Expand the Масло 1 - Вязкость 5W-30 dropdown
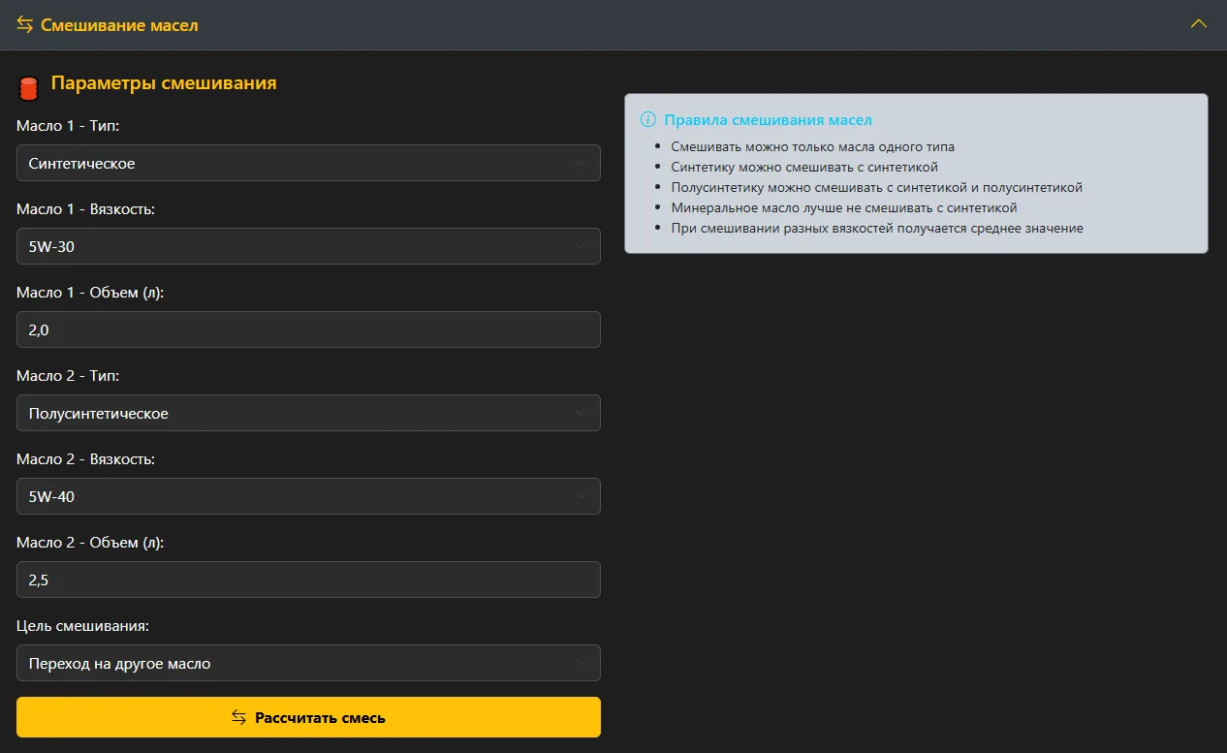This screenshot has height=753, width=1227. [308, 246]
